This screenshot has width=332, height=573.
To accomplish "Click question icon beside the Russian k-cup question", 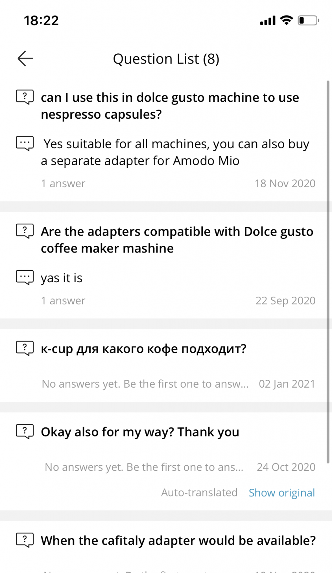I will pos(25,348).
